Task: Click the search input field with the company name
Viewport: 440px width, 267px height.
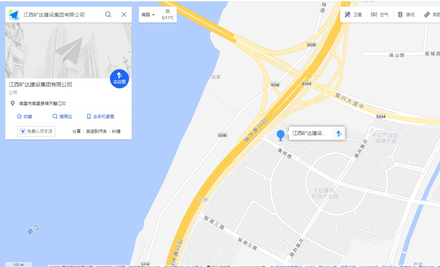Action: pos(62,15)
